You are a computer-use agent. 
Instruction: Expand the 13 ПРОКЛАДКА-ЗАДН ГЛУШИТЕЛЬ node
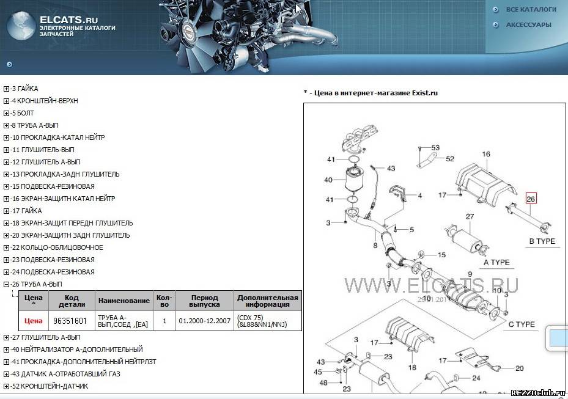coord(6,175)
